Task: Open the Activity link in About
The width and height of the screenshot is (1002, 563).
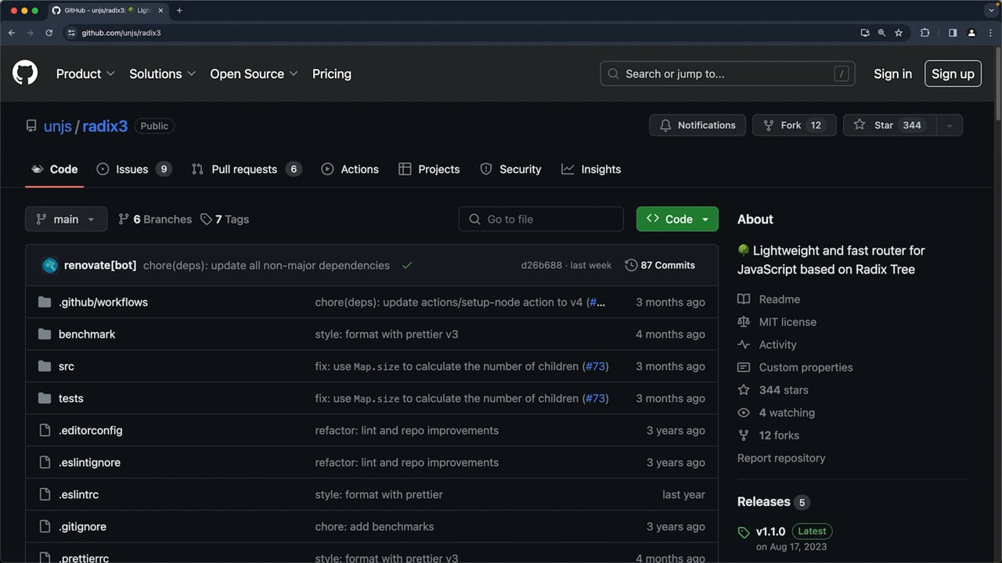Action: tap(767, 344)
